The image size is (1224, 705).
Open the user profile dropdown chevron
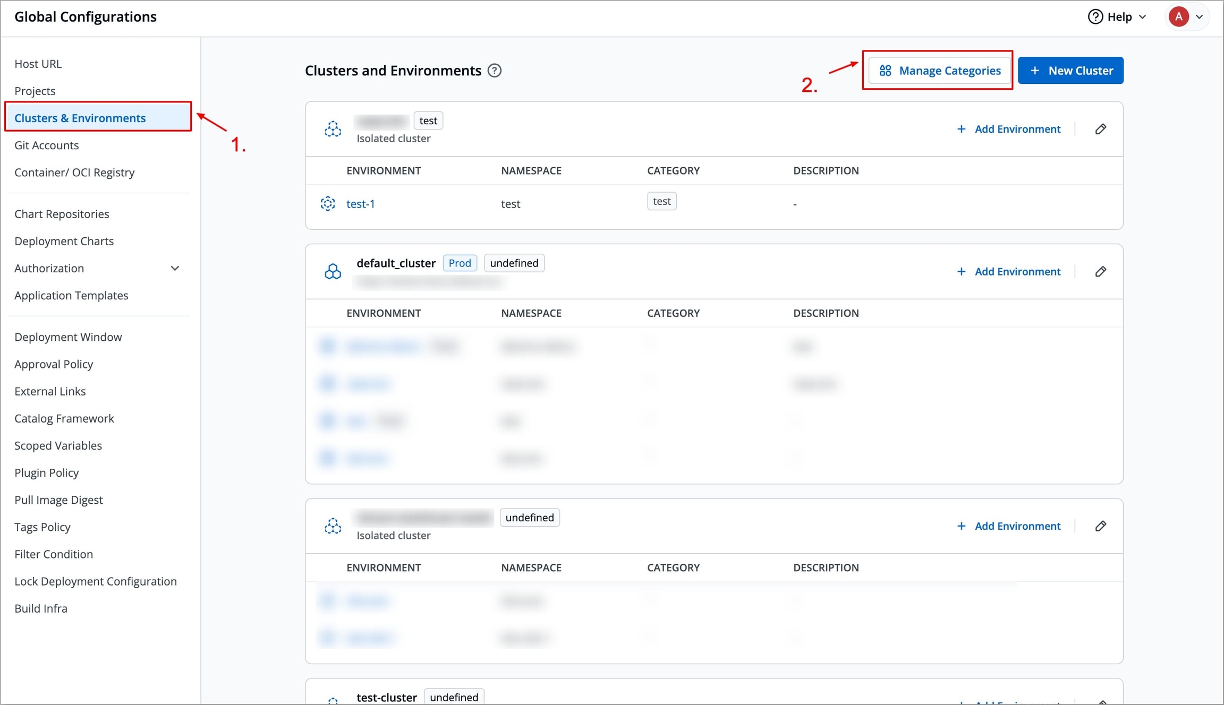(x=1200, y=17)
